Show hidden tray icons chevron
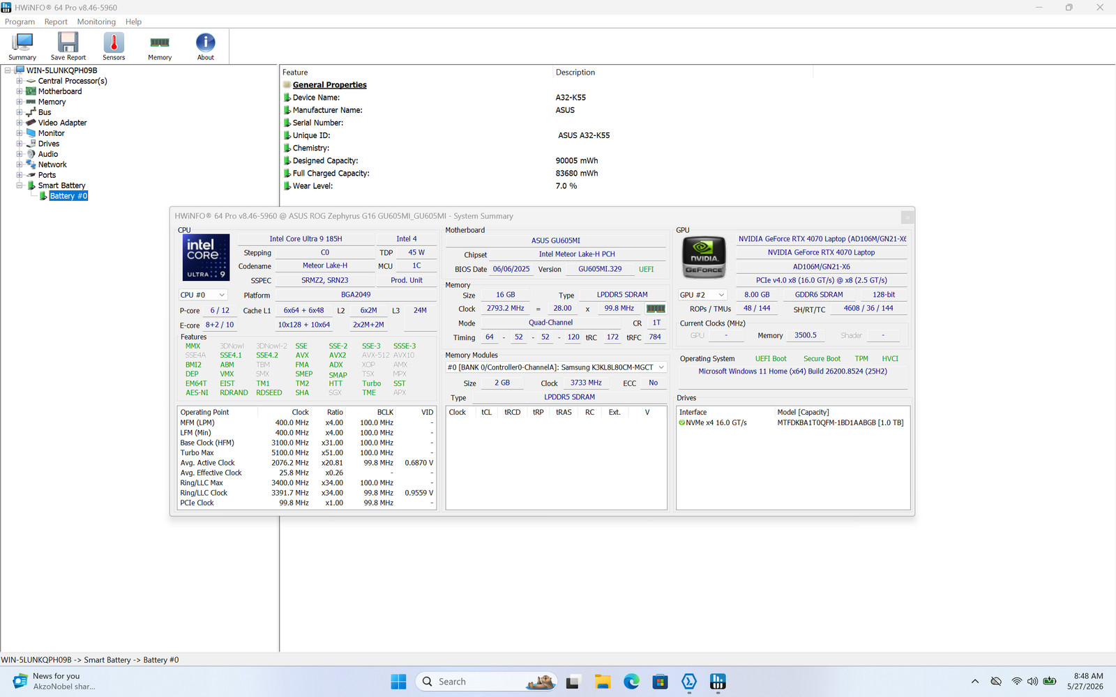This screenshot has width=1116, height=697. [975, 682]
